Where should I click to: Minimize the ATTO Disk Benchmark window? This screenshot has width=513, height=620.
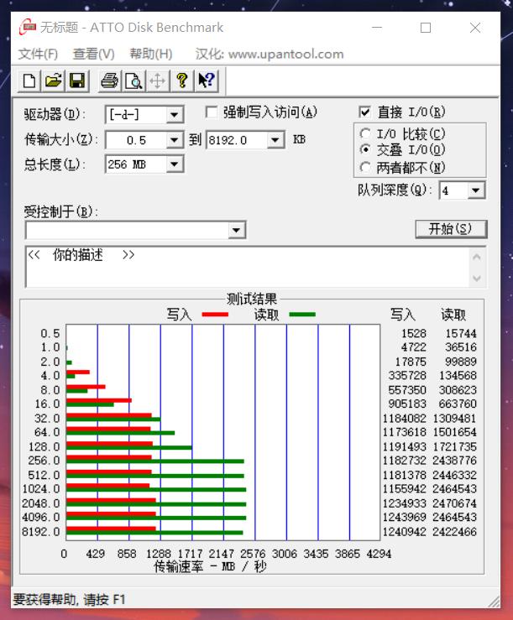pos(377,28)
